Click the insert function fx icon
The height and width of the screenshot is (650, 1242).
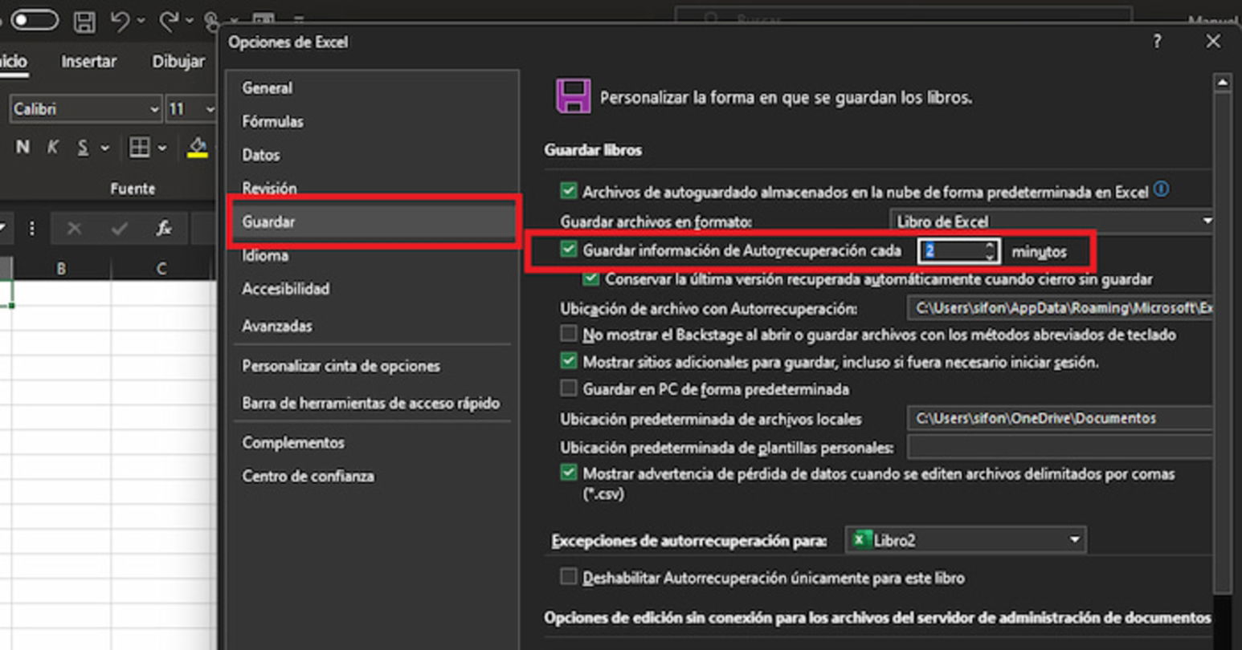pos(164,230)
